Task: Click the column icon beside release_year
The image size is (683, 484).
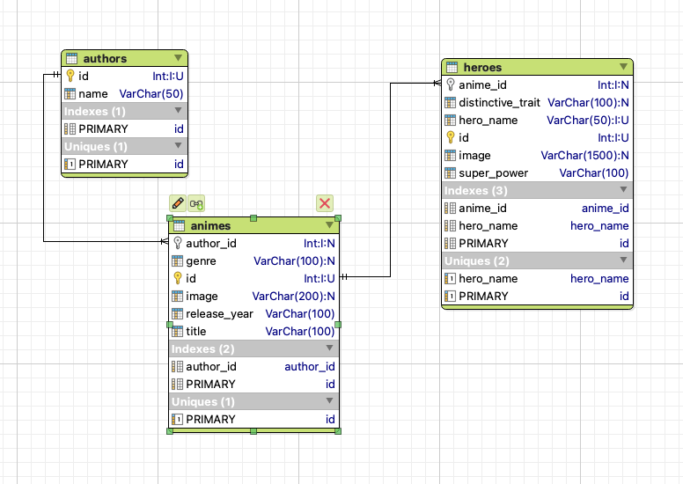Action: tap(177, 313)
